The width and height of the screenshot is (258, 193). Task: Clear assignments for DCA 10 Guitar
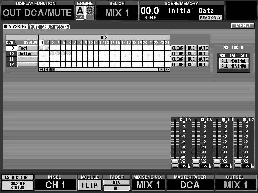pos(178,53)
